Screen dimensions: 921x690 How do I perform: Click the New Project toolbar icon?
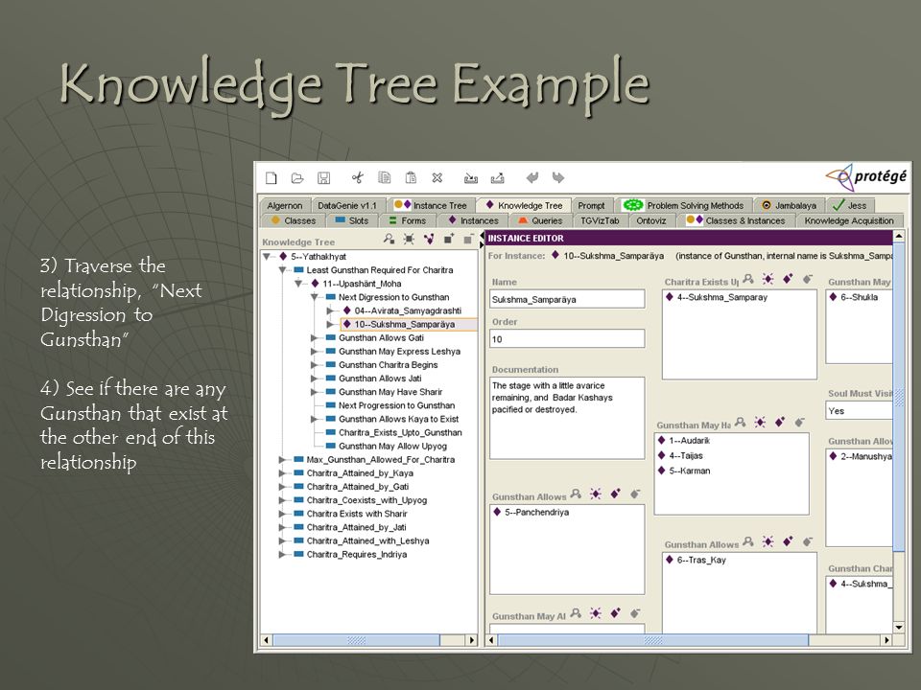[271, 178]
